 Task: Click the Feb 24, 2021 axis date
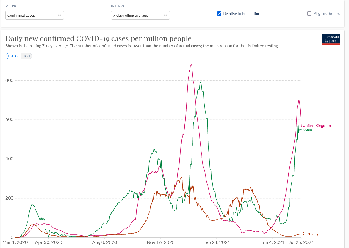coord(217,242)
